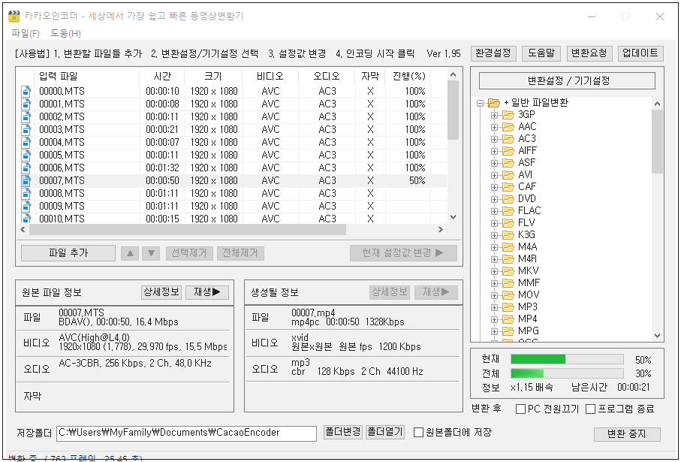
Task: Stop conversion with 변환 중지
Action: (x=627, y=434)
